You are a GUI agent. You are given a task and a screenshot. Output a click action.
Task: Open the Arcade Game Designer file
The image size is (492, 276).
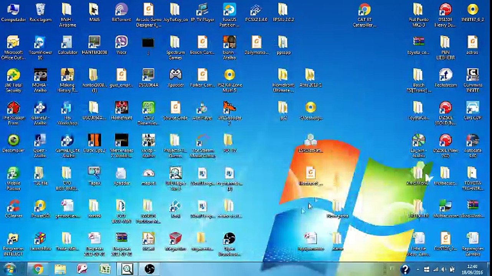pyautogui.click(x=149, y=15)
